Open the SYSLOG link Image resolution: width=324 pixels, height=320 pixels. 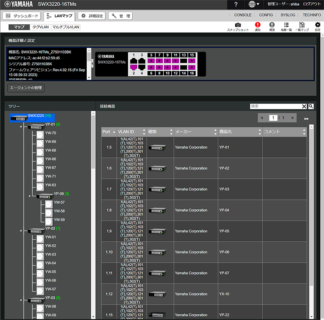pyautogui.click(x=288, y=15)
